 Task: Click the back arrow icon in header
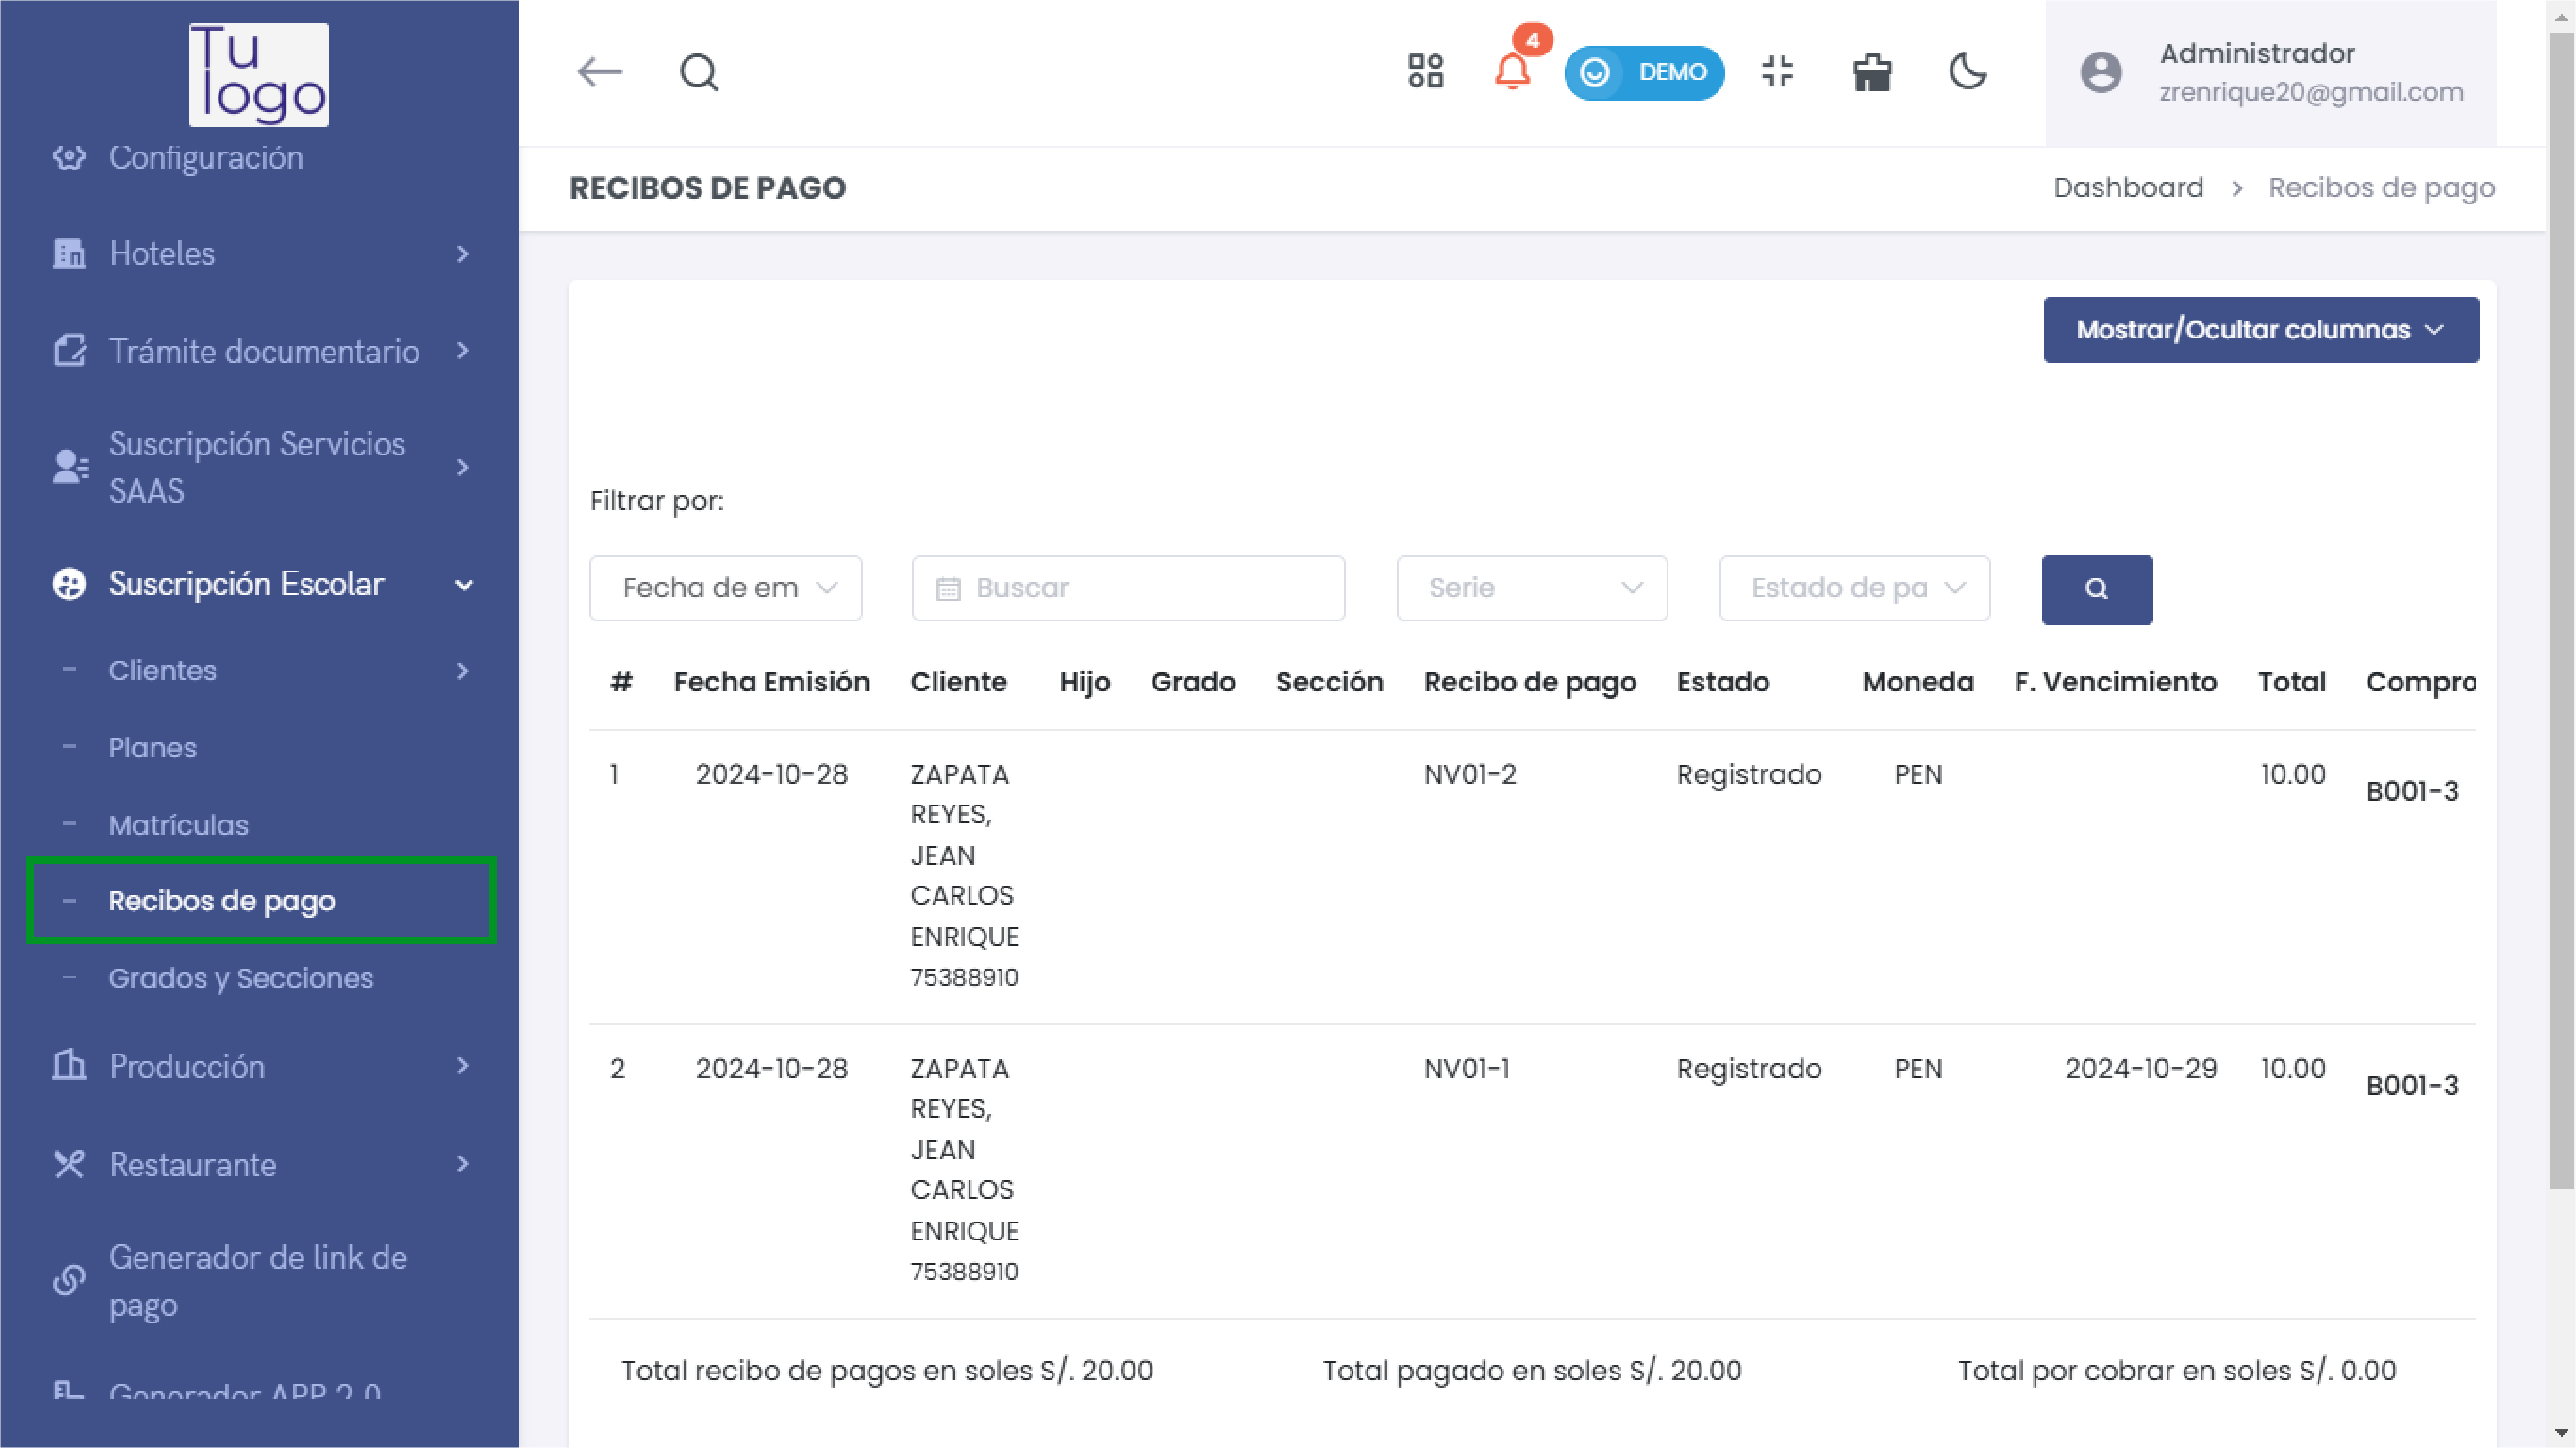599,72
